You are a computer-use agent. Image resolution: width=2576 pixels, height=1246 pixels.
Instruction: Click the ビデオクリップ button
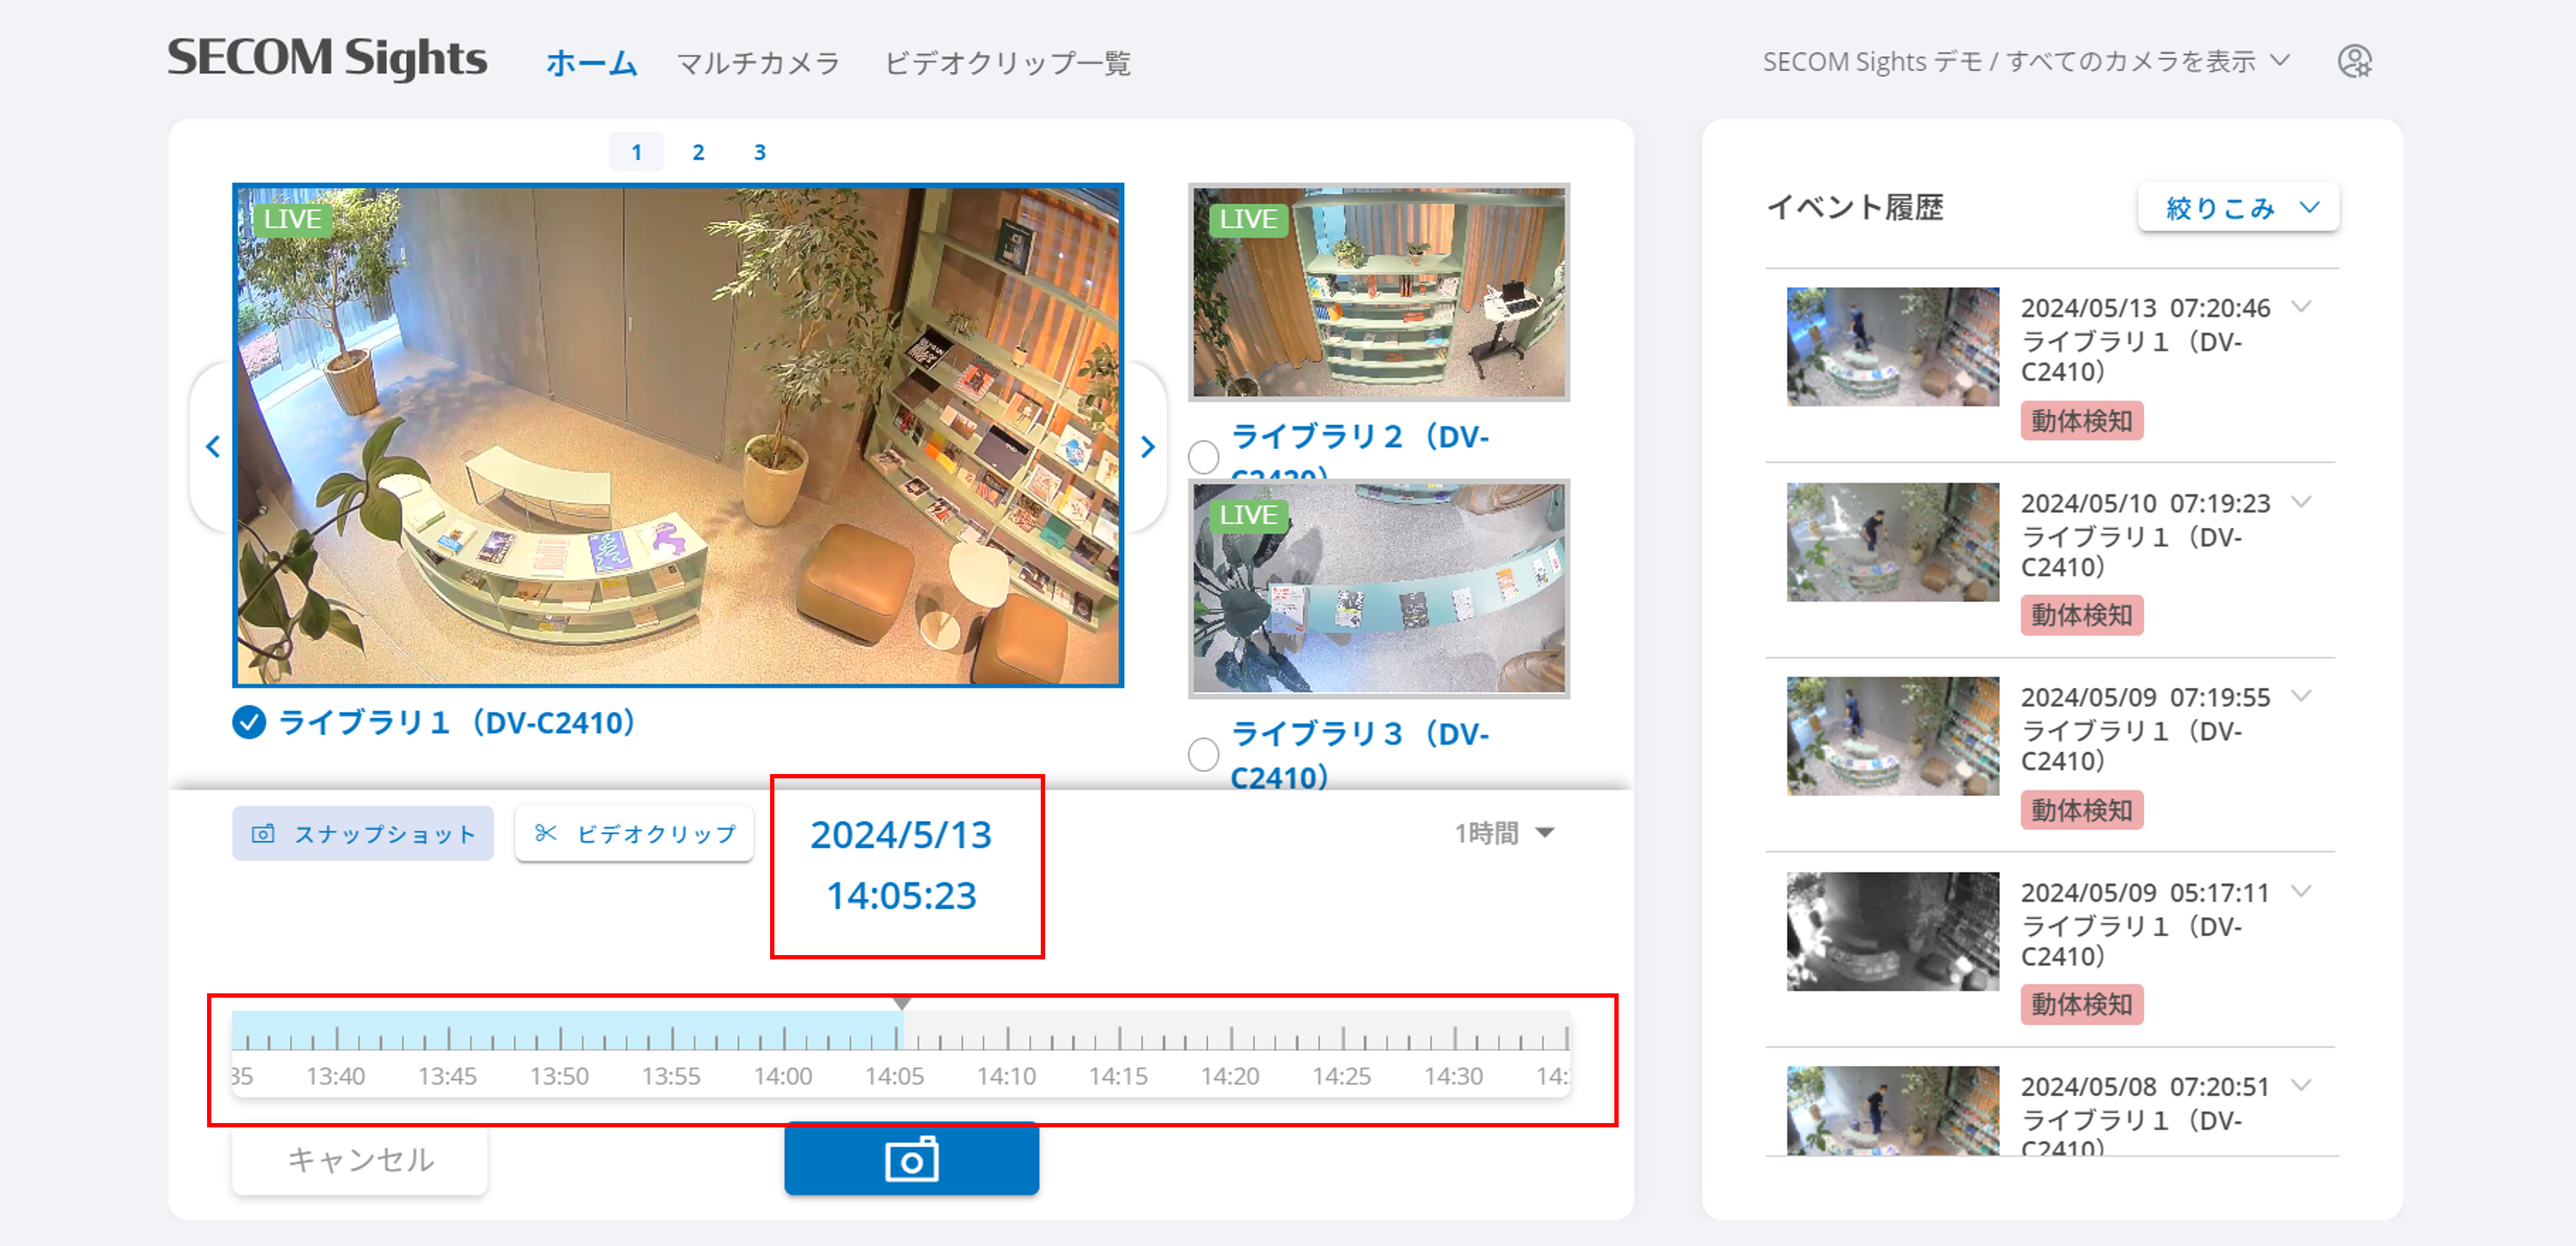click(635, 833)
